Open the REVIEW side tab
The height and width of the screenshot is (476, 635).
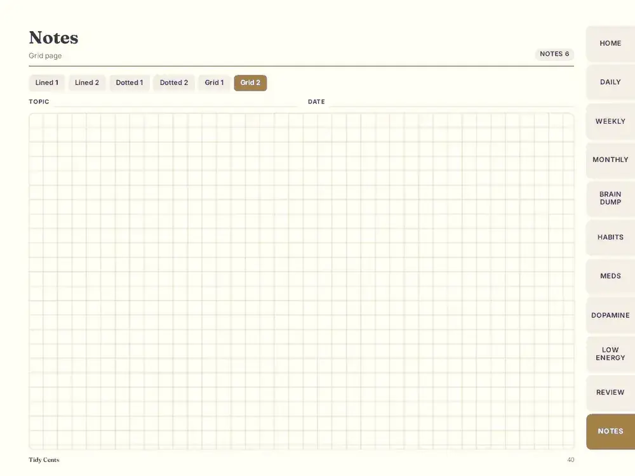click(x=610, y=393)
